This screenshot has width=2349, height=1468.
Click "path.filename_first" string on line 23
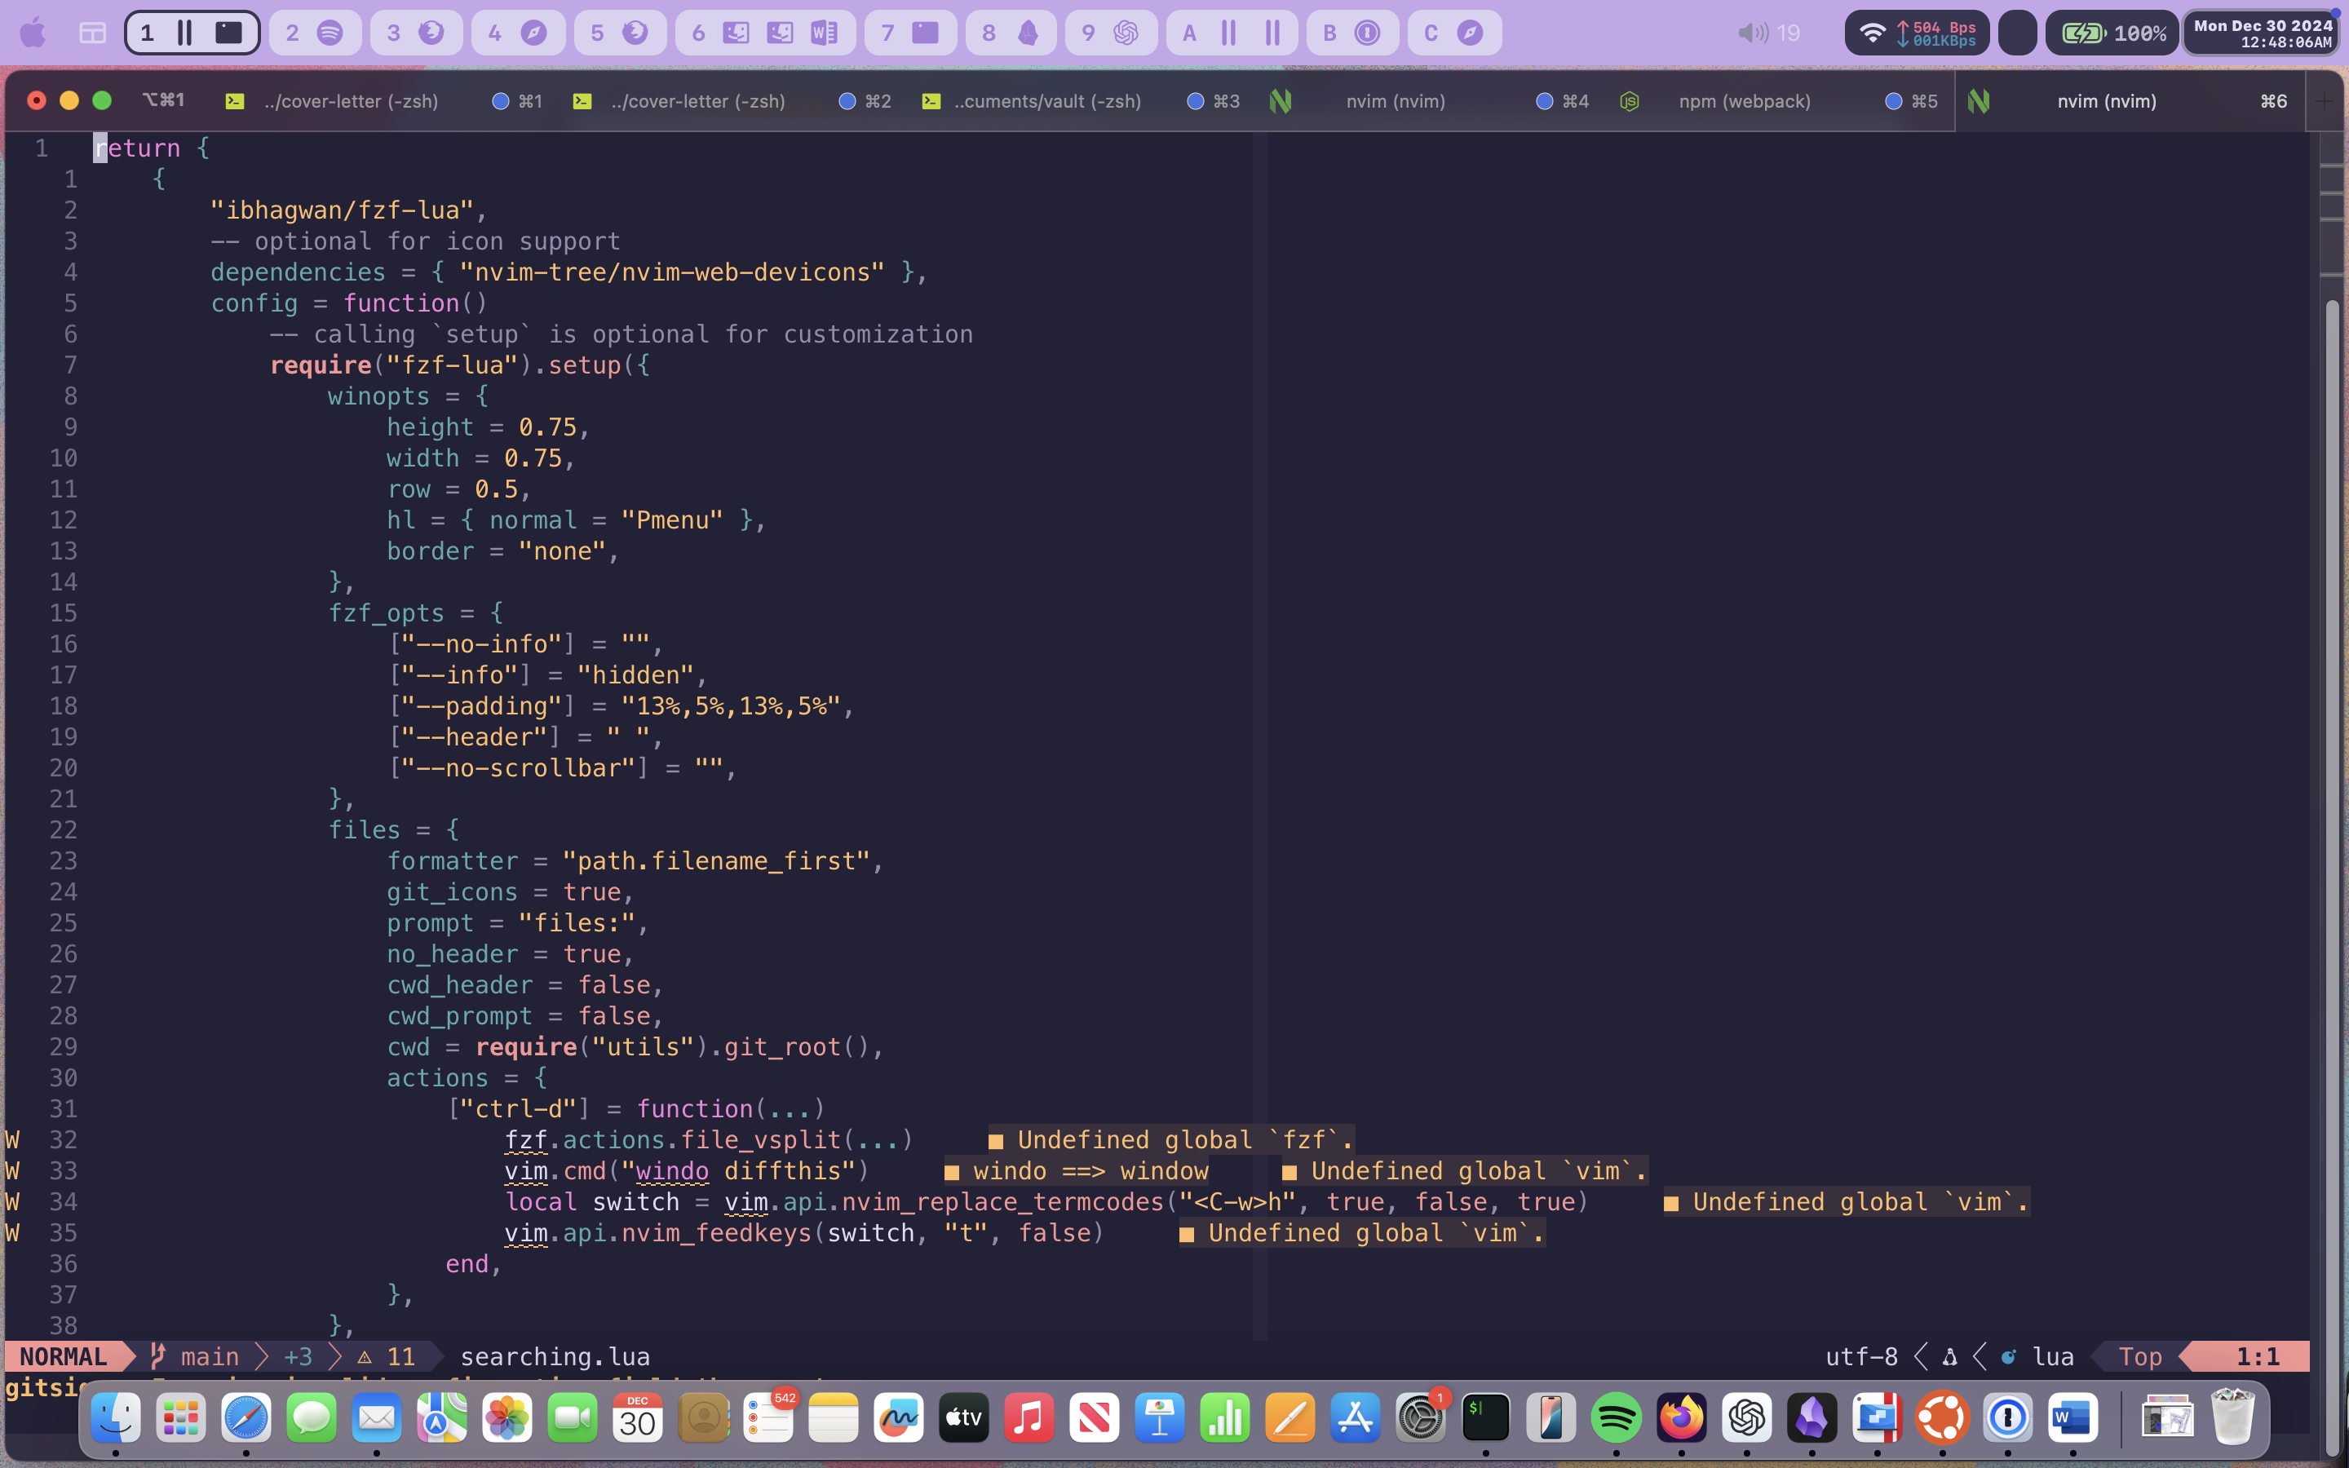pyautogui.click(x=716, y=861)
